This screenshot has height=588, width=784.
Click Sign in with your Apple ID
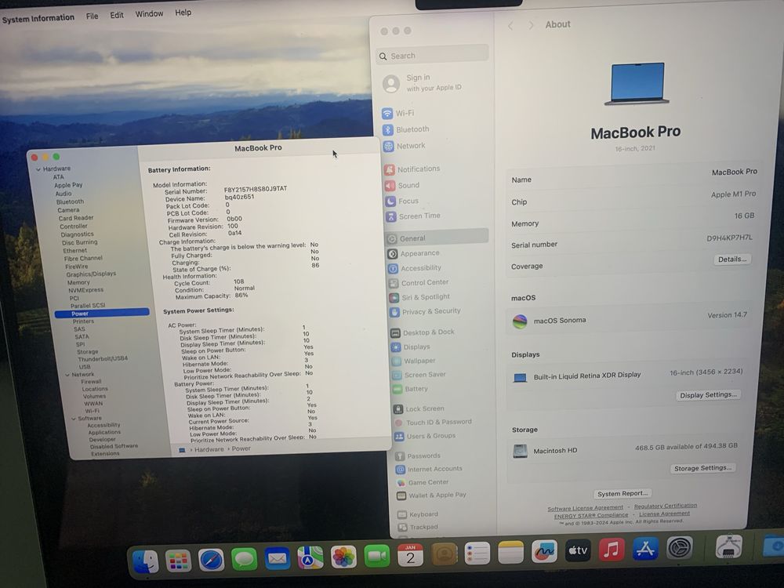[x=423, y=82]
